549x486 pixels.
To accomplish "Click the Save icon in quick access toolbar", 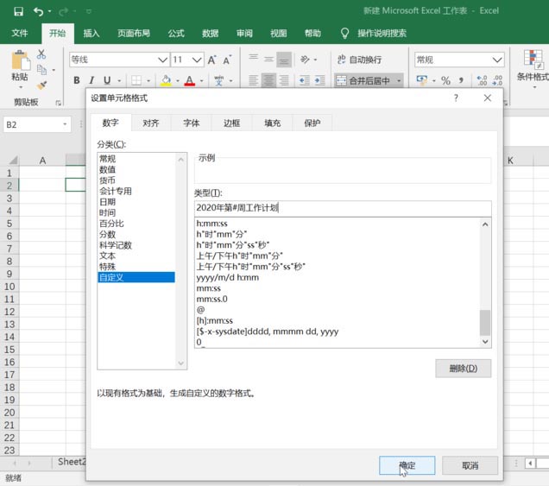I will 18,11.
